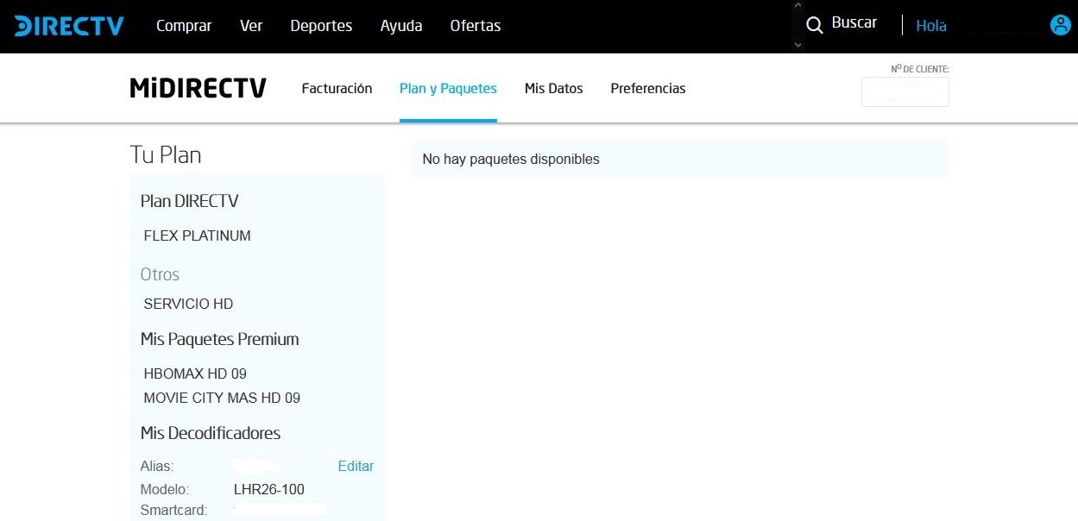This screenshot has width=1078, height=521.
Task: Open the Preferencias tab
Action: pyautogui.click(x=648, y=88)
